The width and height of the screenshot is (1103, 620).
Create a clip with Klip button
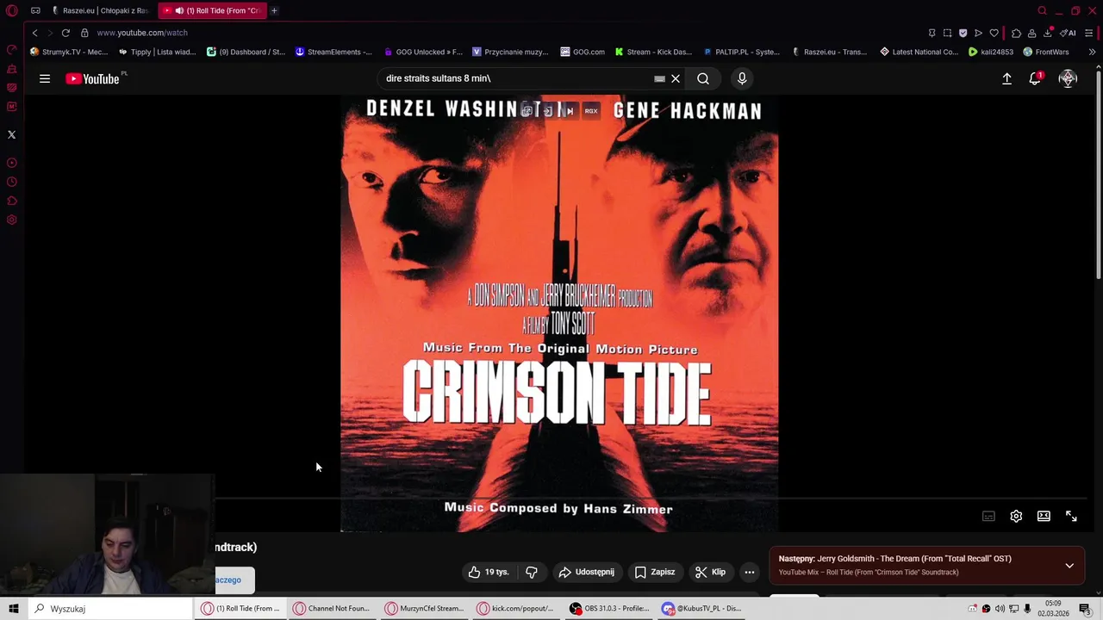(x=711, y=572)
